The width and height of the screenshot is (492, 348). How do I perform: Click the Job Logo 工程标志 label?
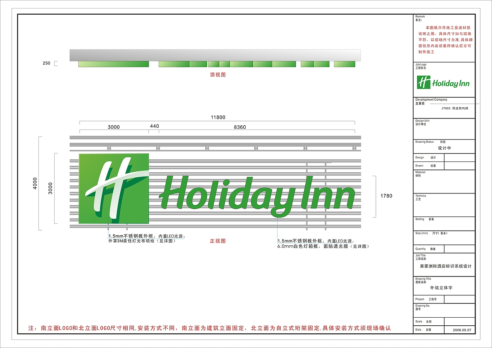pos(421,66)
